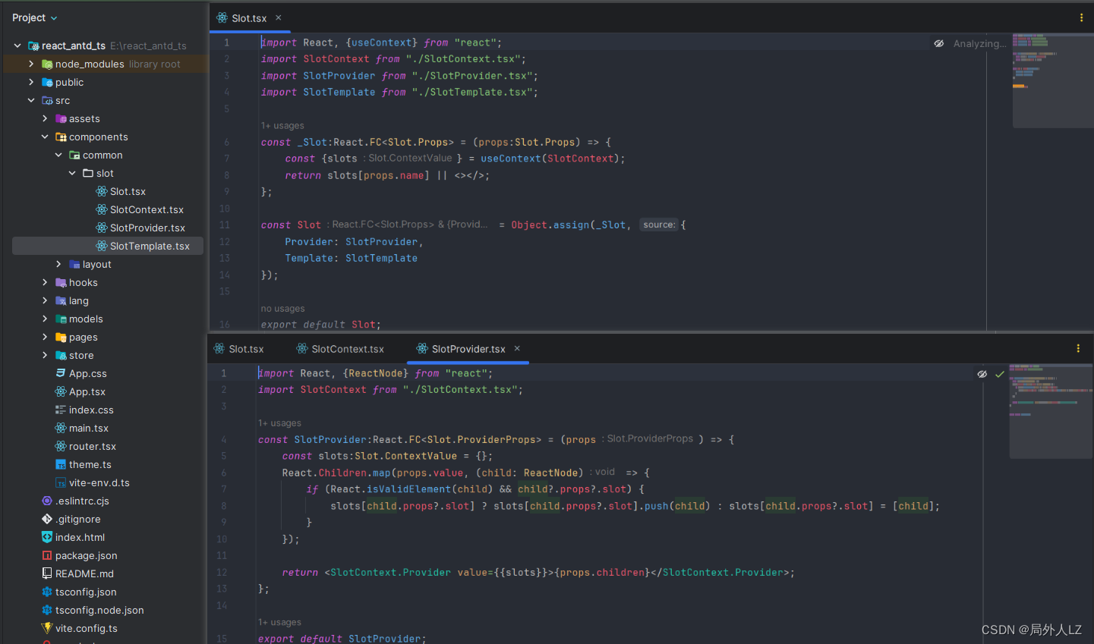Click the router.tsx React file icon
Viewport: 1094px width, 644px height.
(61, 446)
